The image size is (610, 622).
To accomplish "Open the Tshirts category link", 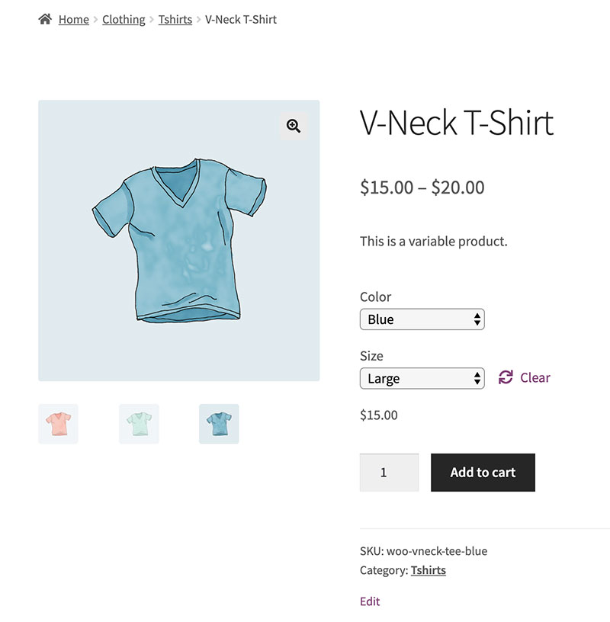I will click(x=428, y=570).
